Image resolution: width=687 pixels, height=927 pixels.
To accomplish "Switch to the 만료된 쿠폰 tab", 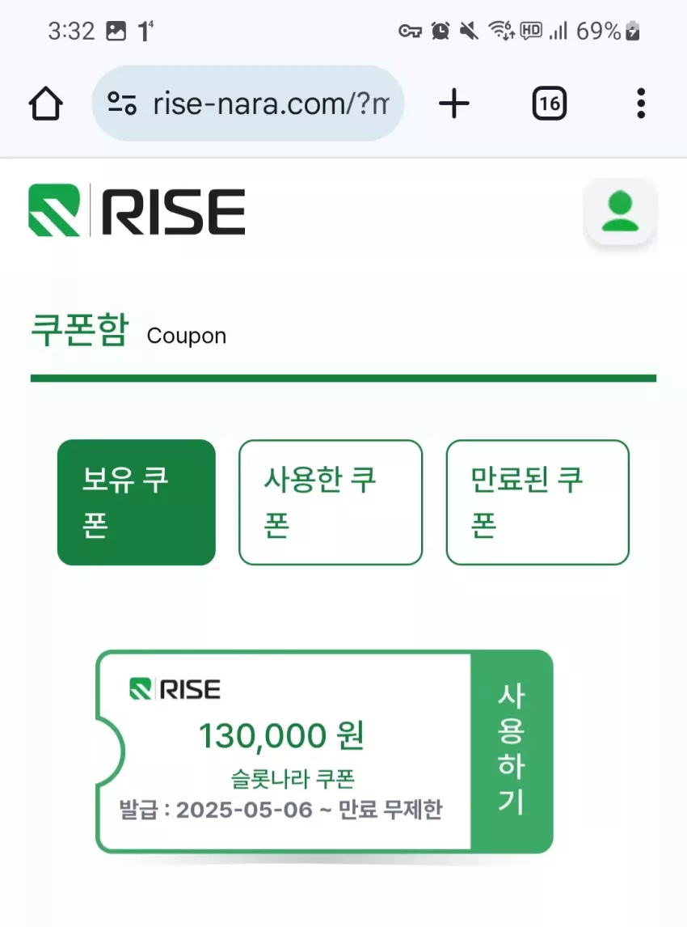I will click(x=537, y=502).
